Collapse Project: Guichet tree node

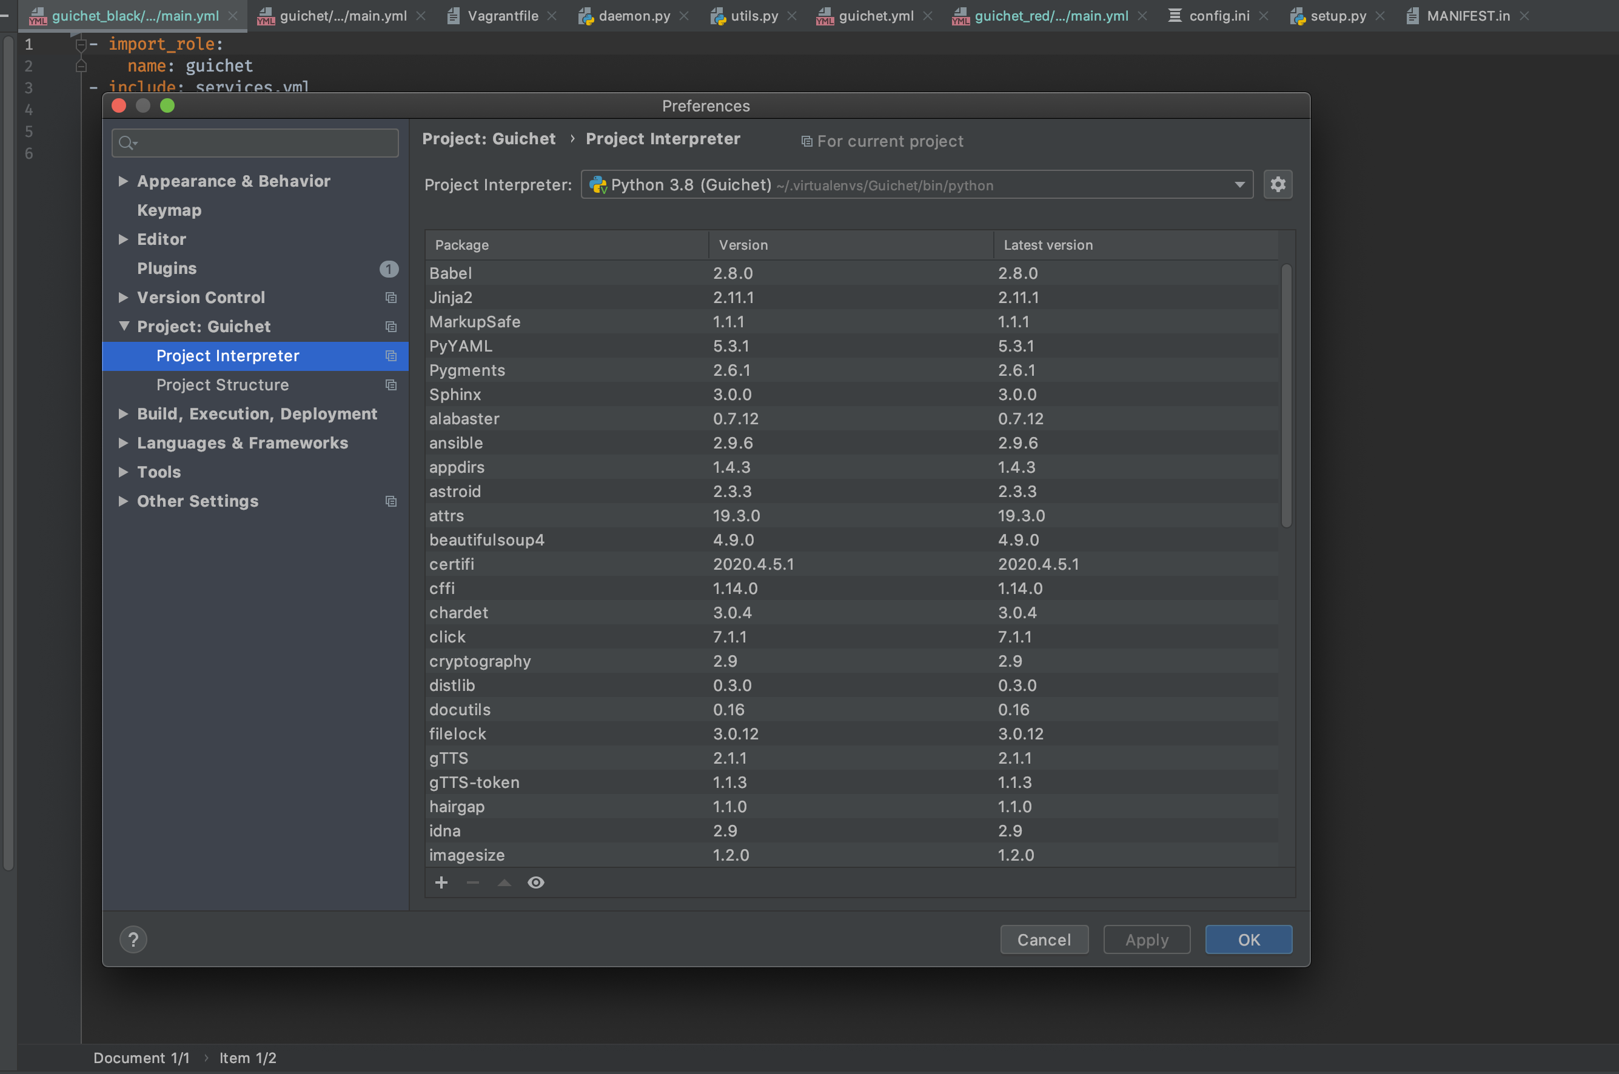tap(123, 326)
